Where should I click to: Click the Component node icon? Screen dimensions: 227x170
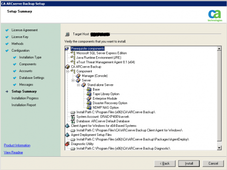[x=73, y=71]
